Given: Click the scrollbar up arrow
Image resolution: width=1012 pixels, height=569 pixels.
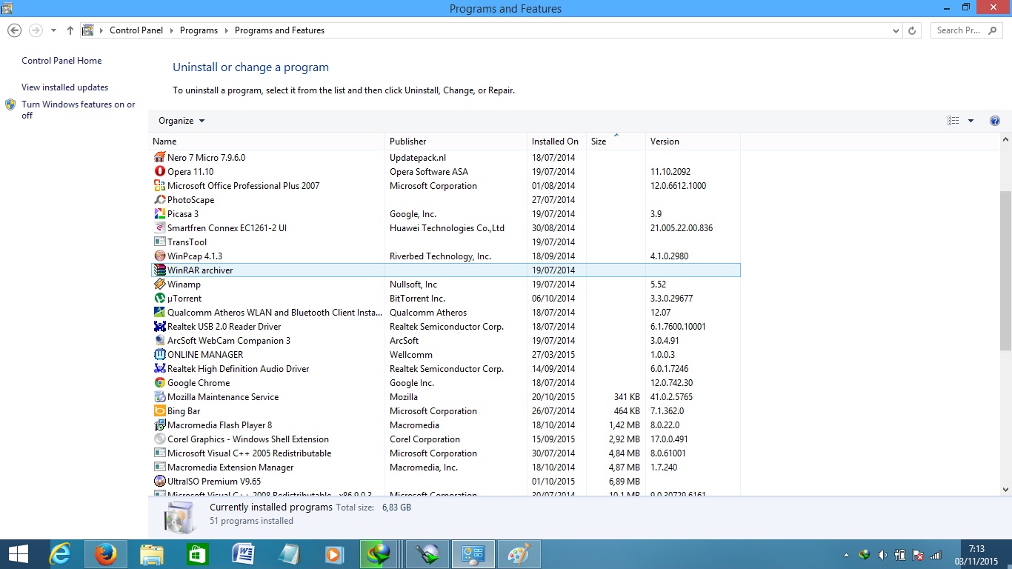Looking at the screenshot, I should 1005,139.
